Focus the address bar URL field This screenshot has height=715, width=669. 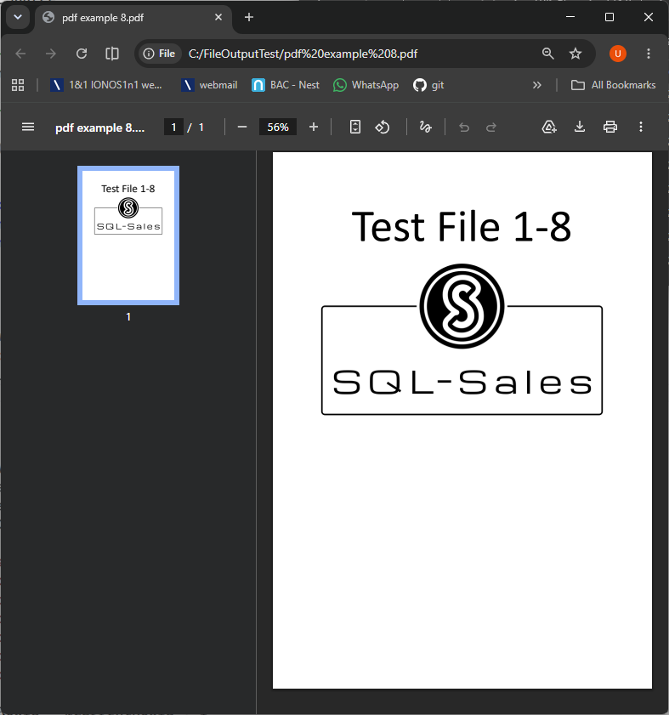[303, 54]
